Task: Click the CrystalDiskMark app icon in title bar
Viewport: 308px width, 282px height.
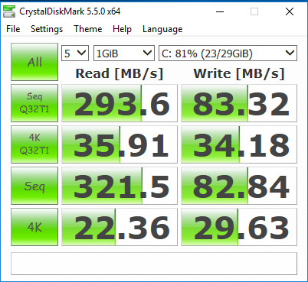Action: (x=9, y=11)
